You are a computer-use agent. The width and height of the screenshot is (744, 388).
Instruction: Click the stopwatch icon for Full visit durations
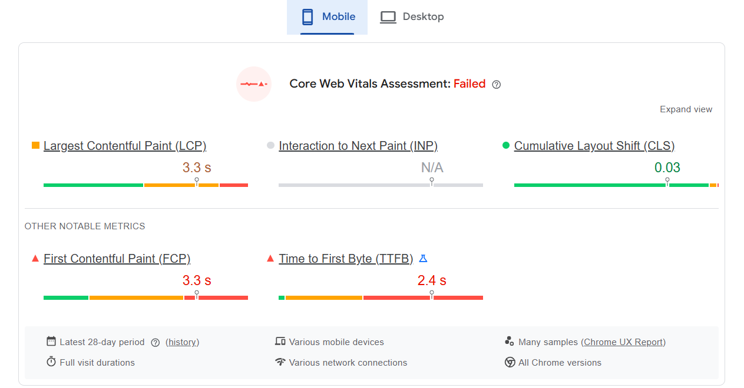51,362
